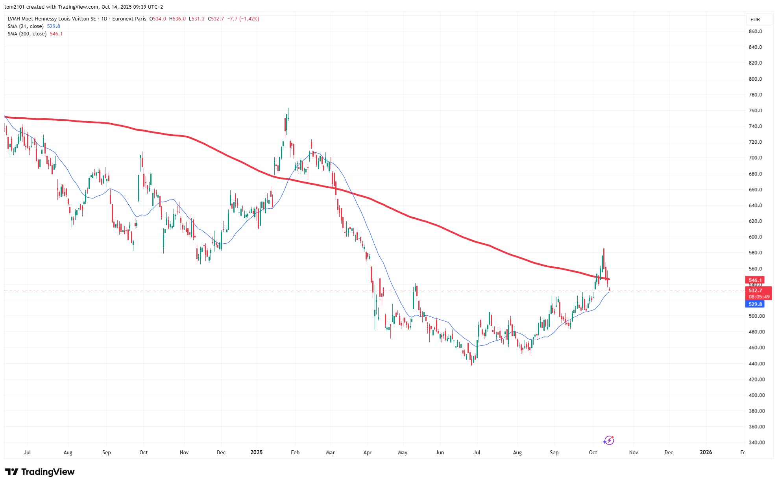Click the Jul label at time axis start
Image resolution: width=778 pixels, height=485 pixels.
27,452
